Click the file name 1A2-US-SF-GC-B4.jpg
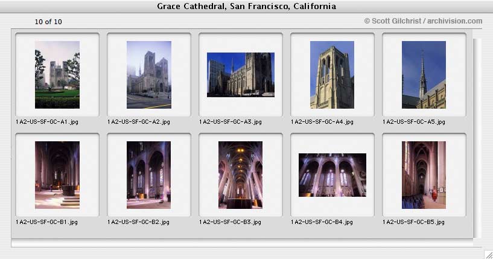493x259 pixels. point(322,222)
